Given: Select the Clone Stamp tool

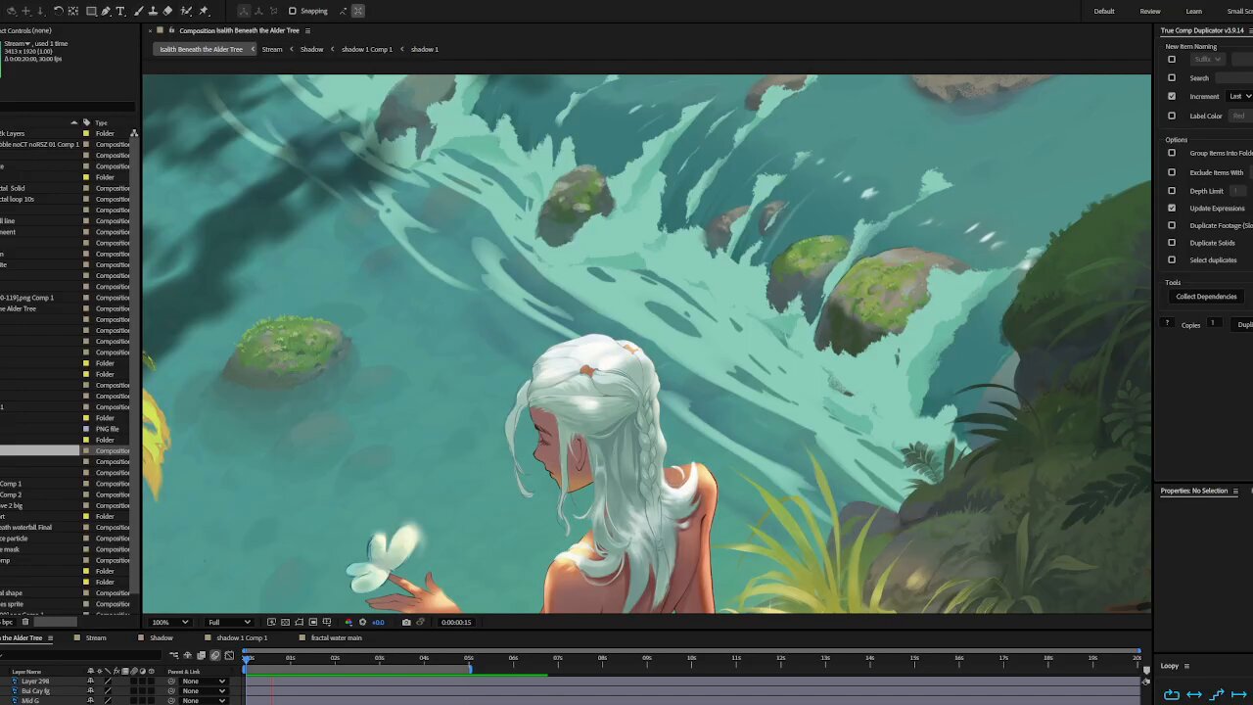Looking at the screenshot, I should tap(153, 11).
